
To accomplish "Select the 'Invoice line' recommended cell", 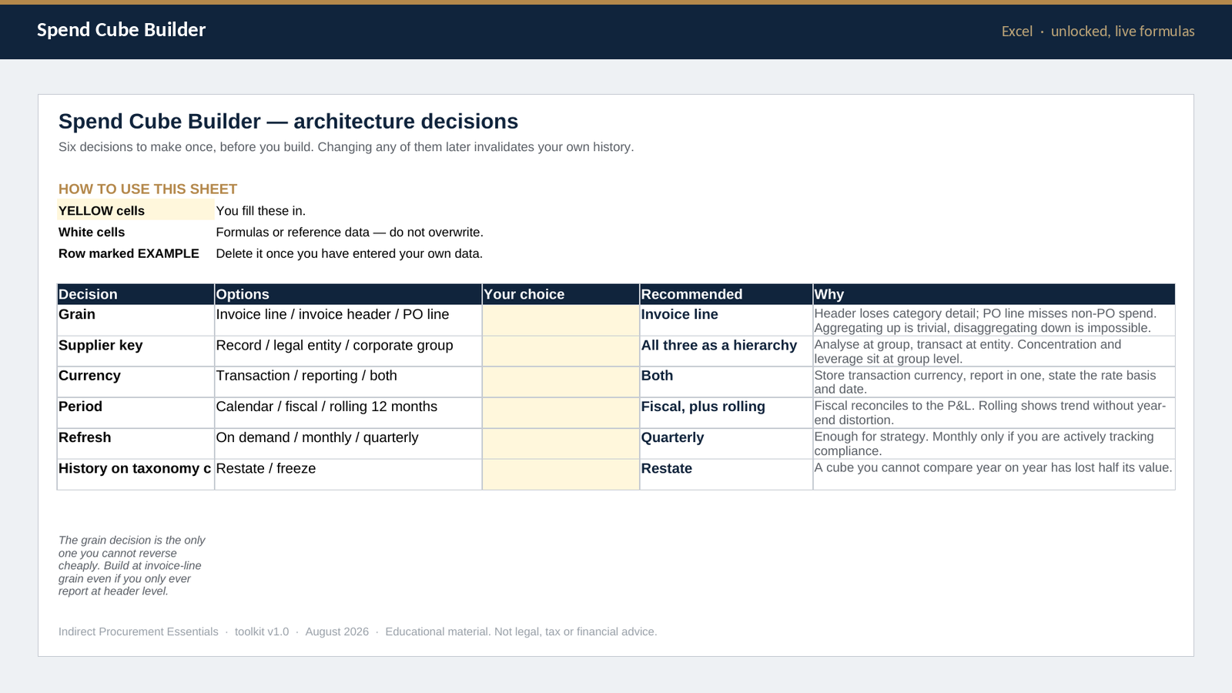I will (x=726, y=320).
